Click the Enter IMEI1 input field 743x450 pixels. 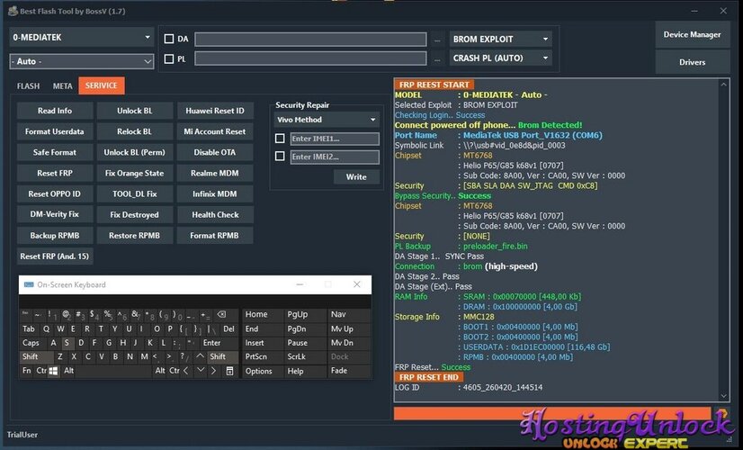[335, 139]
